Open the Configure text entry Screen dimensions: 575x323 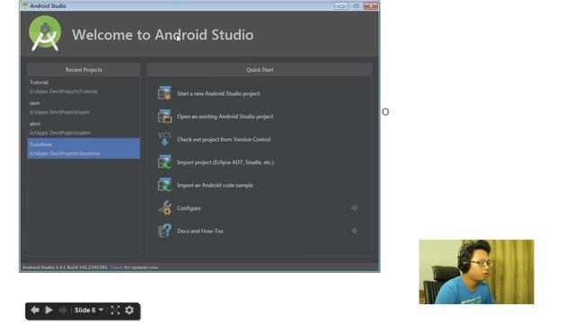coord(189,208)
